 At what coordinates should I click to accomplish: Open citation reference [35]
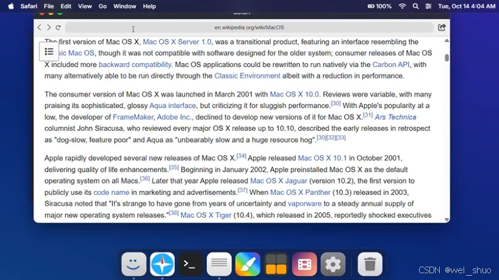click(174, 167)
